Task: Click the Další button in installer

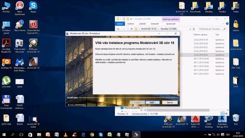Action: [152, 102]
